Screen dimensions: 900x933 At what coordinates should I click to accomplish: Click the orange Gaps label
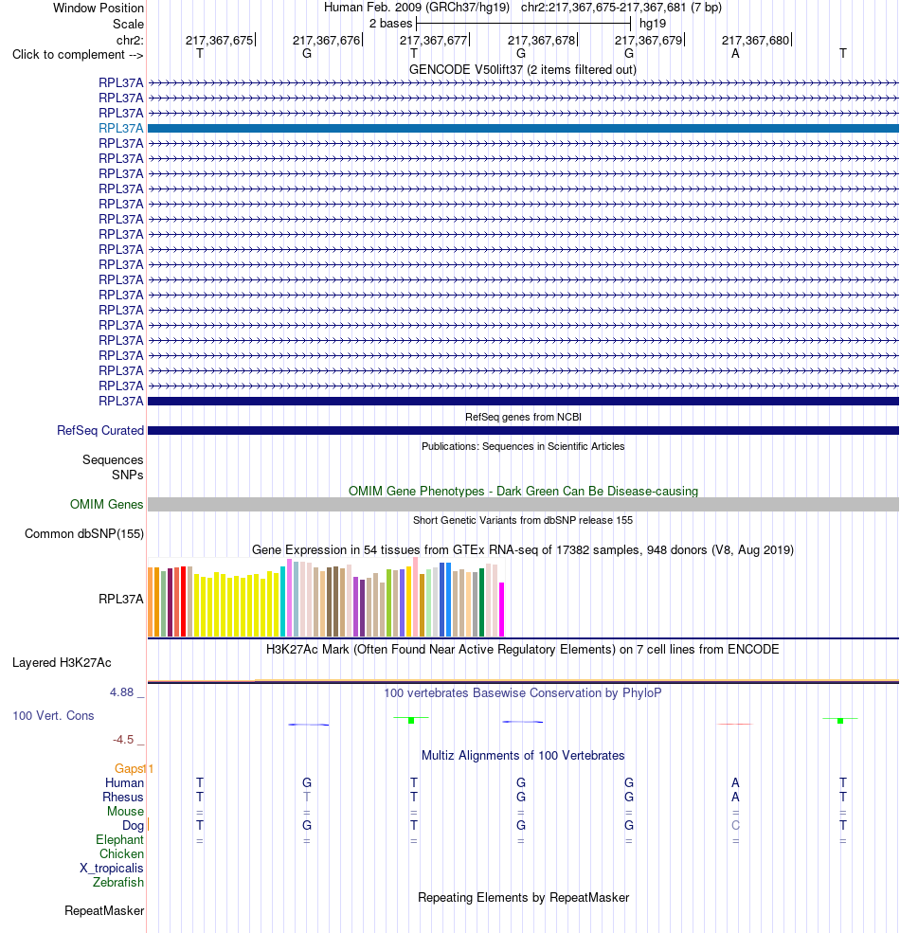pyautogui.click(x=129, y=769)
